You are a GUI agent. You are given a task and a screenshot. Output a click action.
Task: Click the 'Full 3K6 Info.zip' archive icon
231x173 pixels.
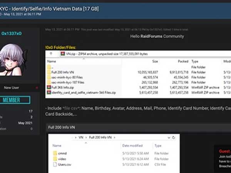click(49, 87)
